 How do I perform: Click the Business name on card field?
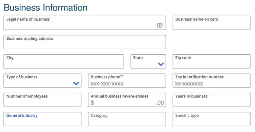click(x=211, y=23)
